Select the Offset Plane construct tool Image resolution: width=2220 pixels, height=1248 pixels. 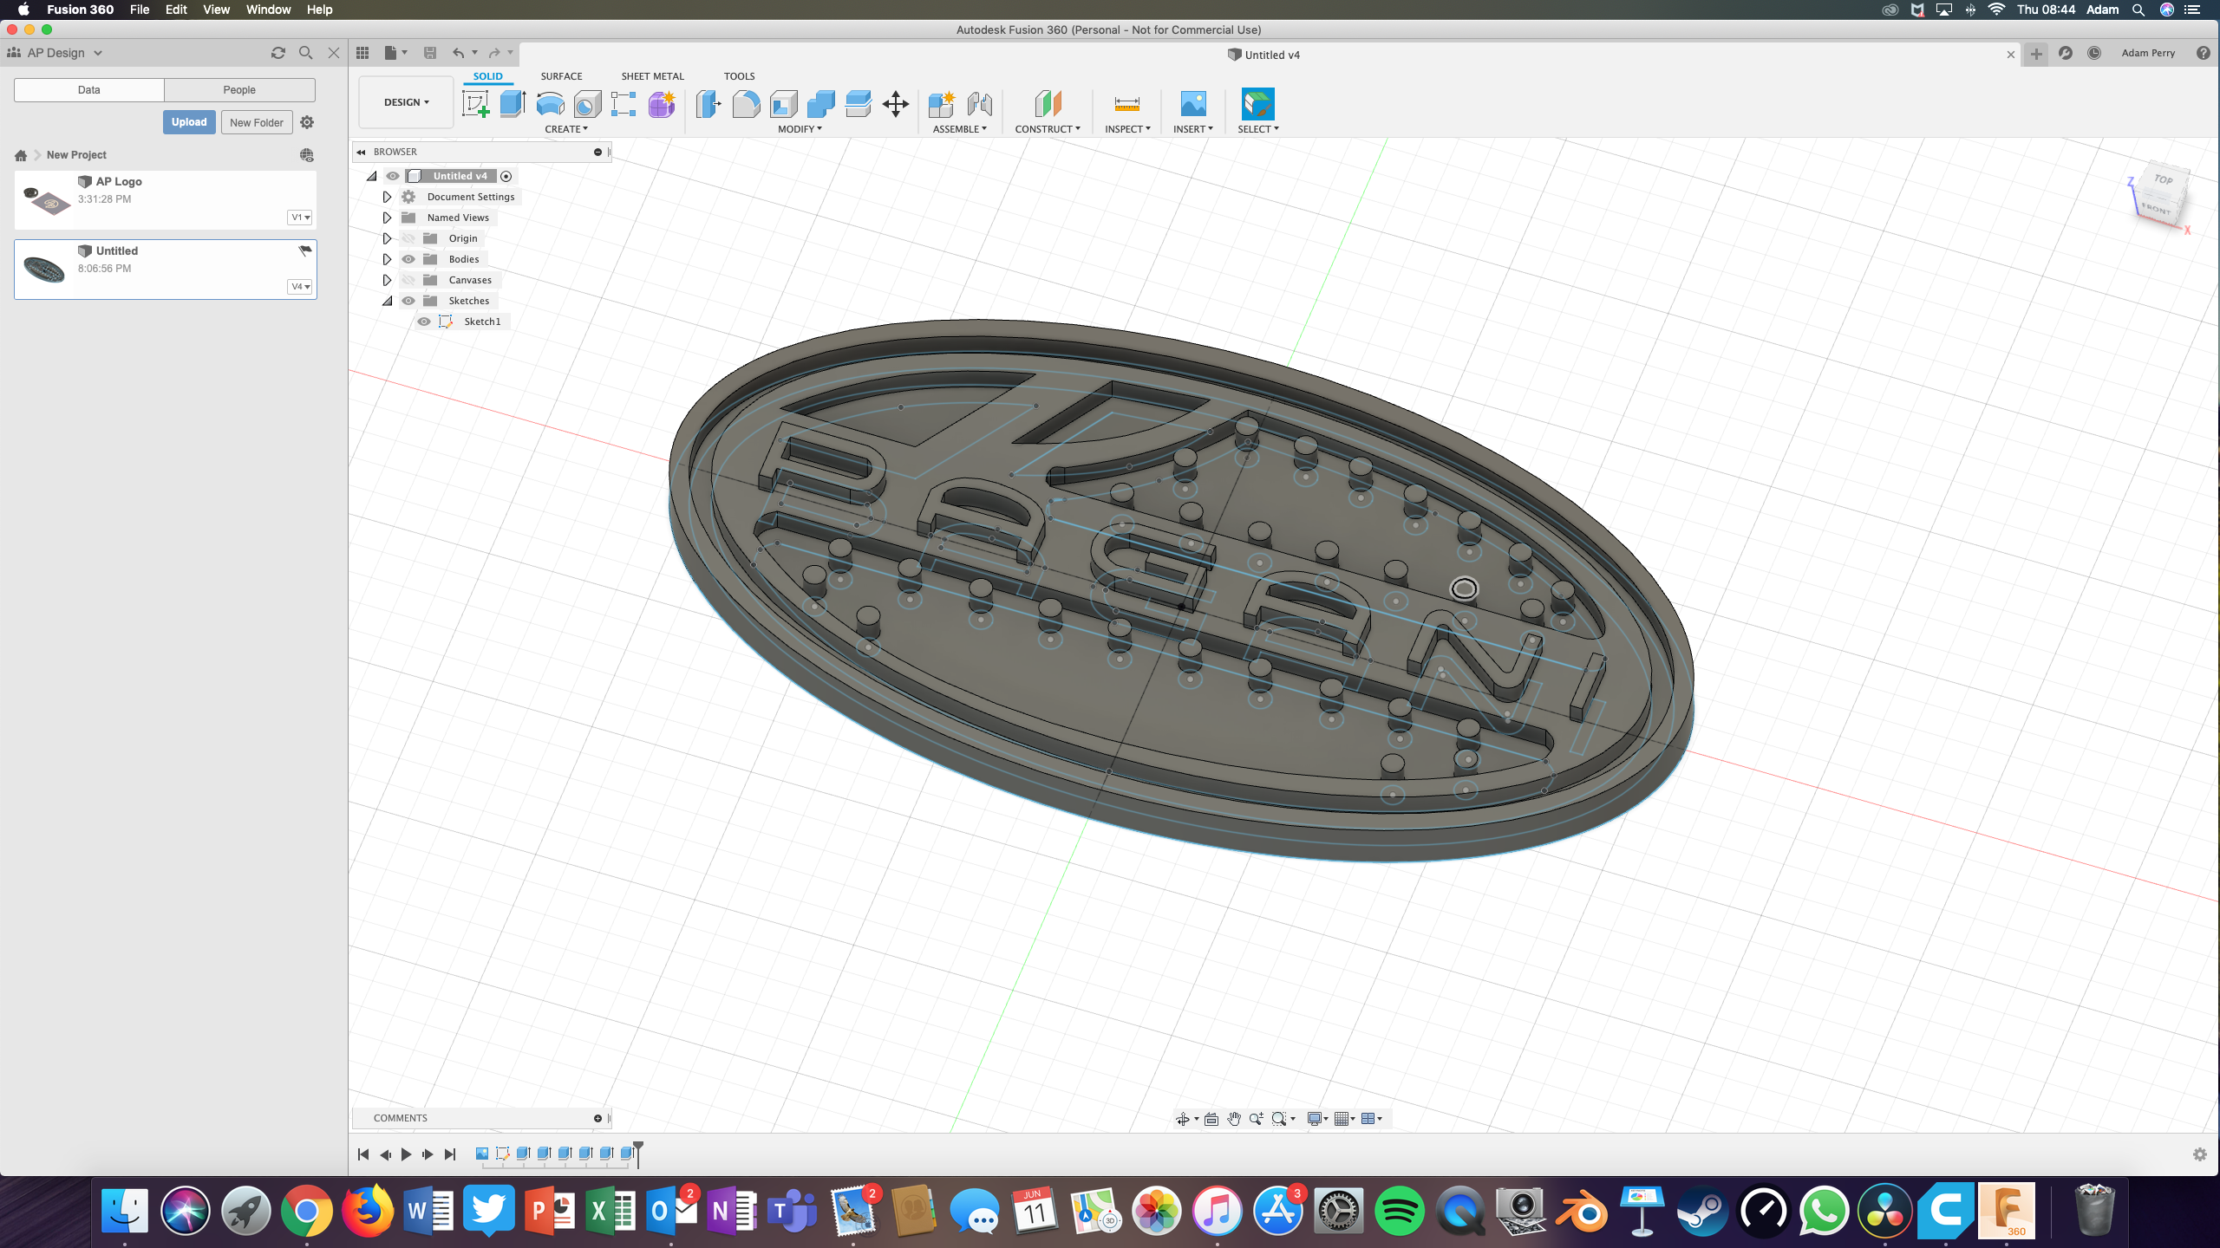tap(1048, 104)
